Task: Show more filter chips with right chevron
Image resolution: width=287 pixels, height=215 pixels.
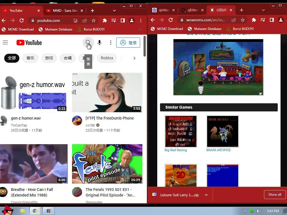Action: click(x=134, y=58)
